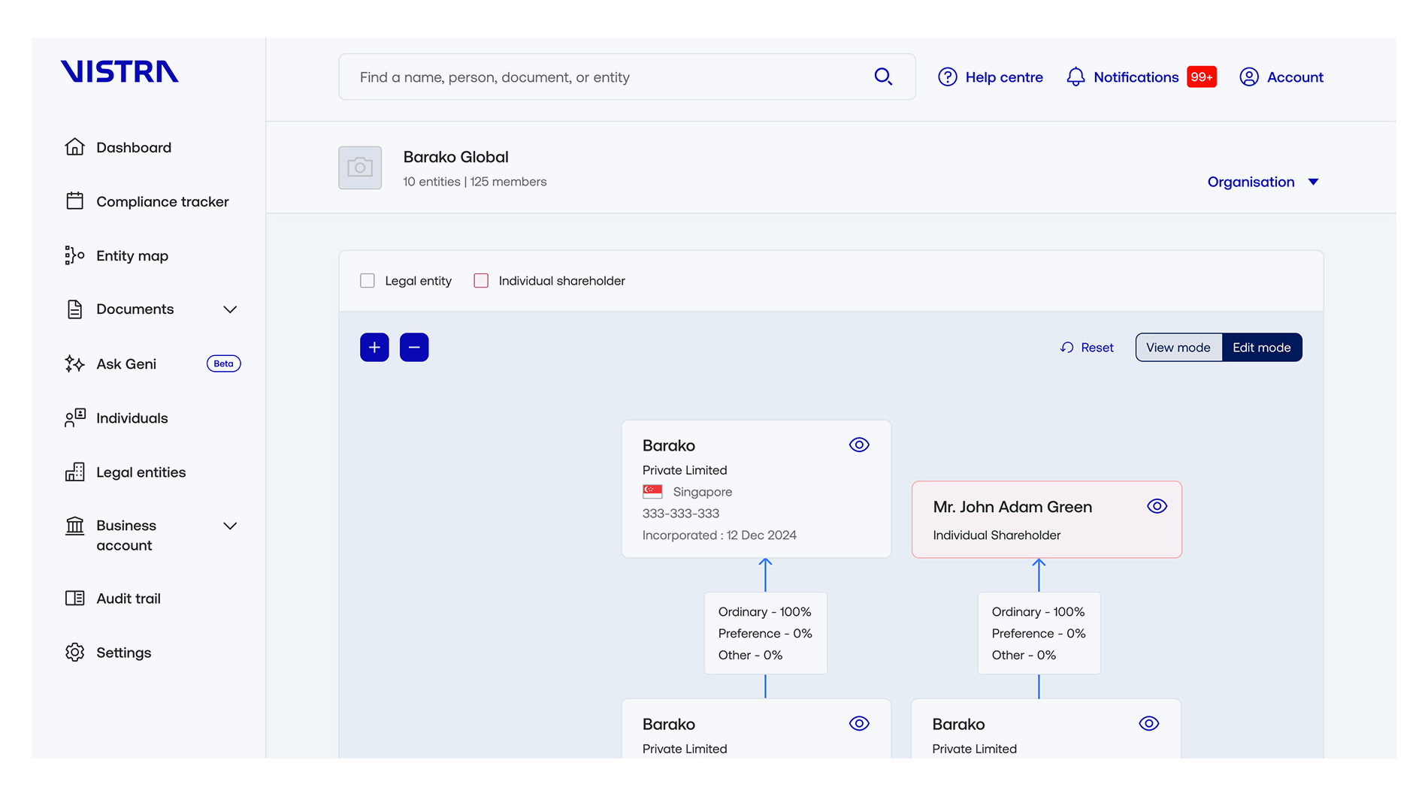Click the Business account bank icon
1428x796 pixels.
(74, 526)
